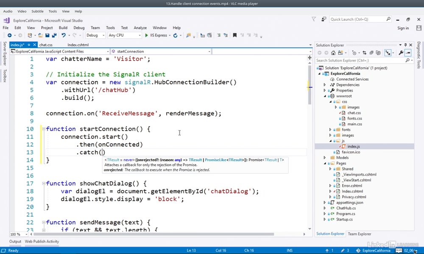The image size is (424, 254).
Task: Open the Debug configuration dropdown
Action: coord(96,36)
